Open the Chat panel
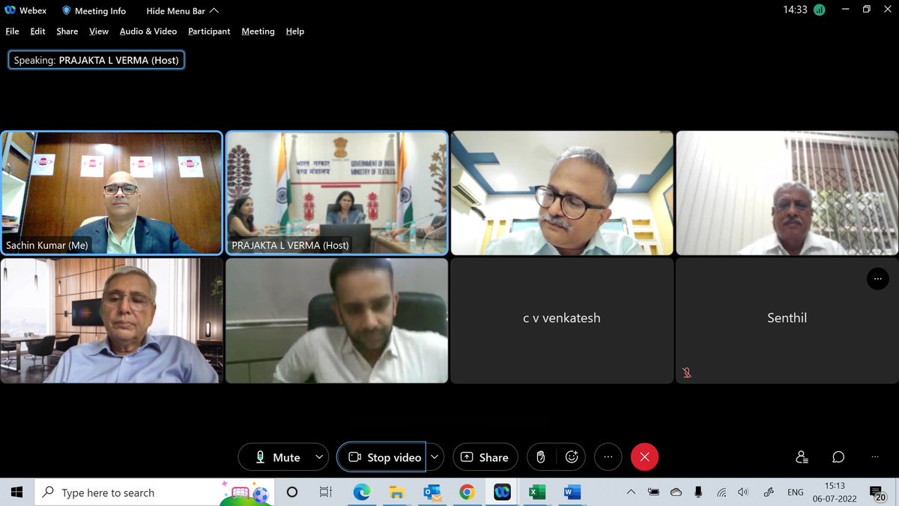The image size is (899, 506). [x=838, y=457]
